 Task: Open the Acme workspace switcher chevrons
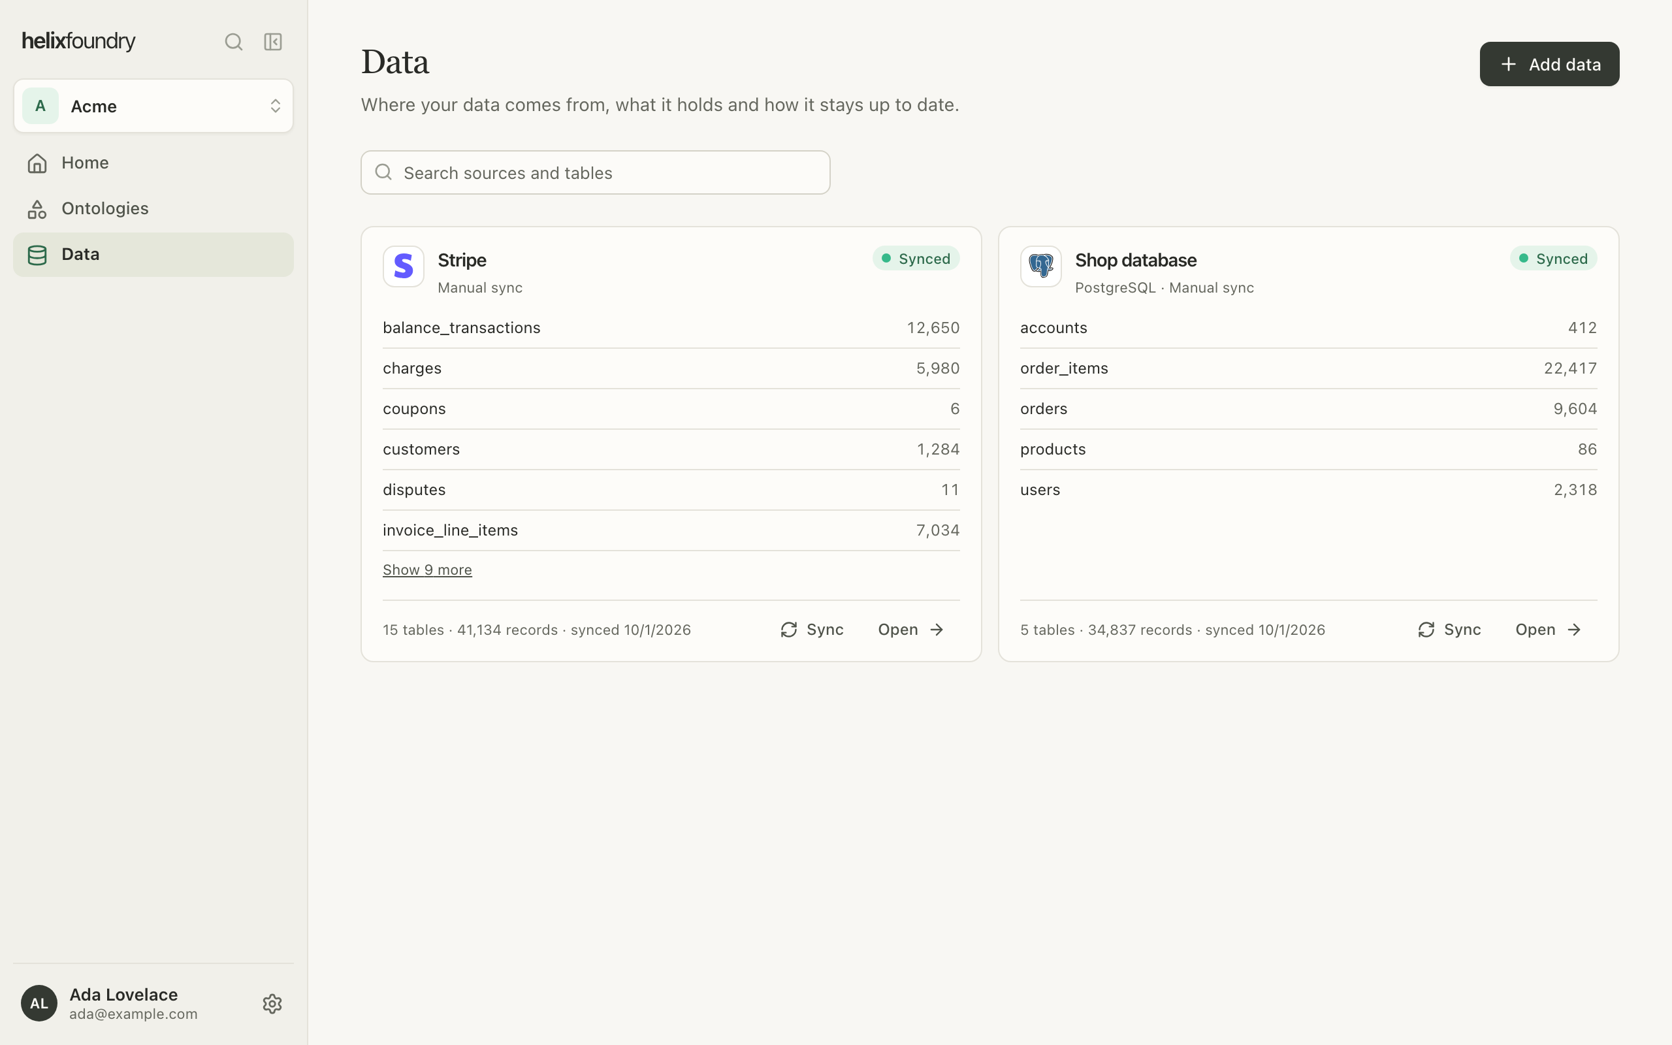pos(275,106)
